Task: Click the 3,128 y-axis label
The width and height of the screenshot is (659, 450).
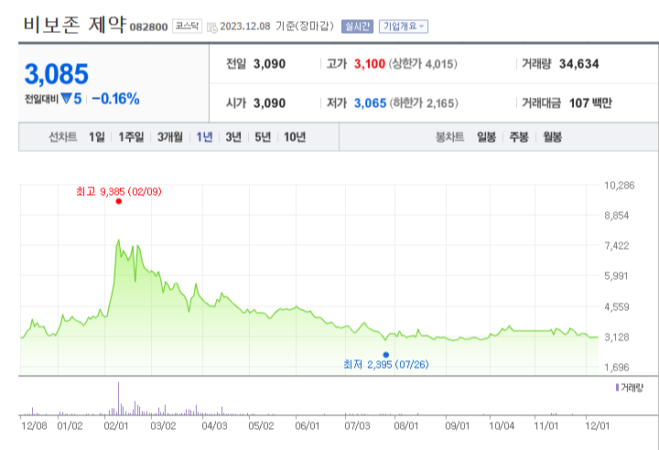Action: tap(617, 337)
